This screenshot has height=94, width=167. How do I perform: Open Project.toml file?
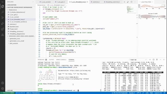(x=20, y=29)
